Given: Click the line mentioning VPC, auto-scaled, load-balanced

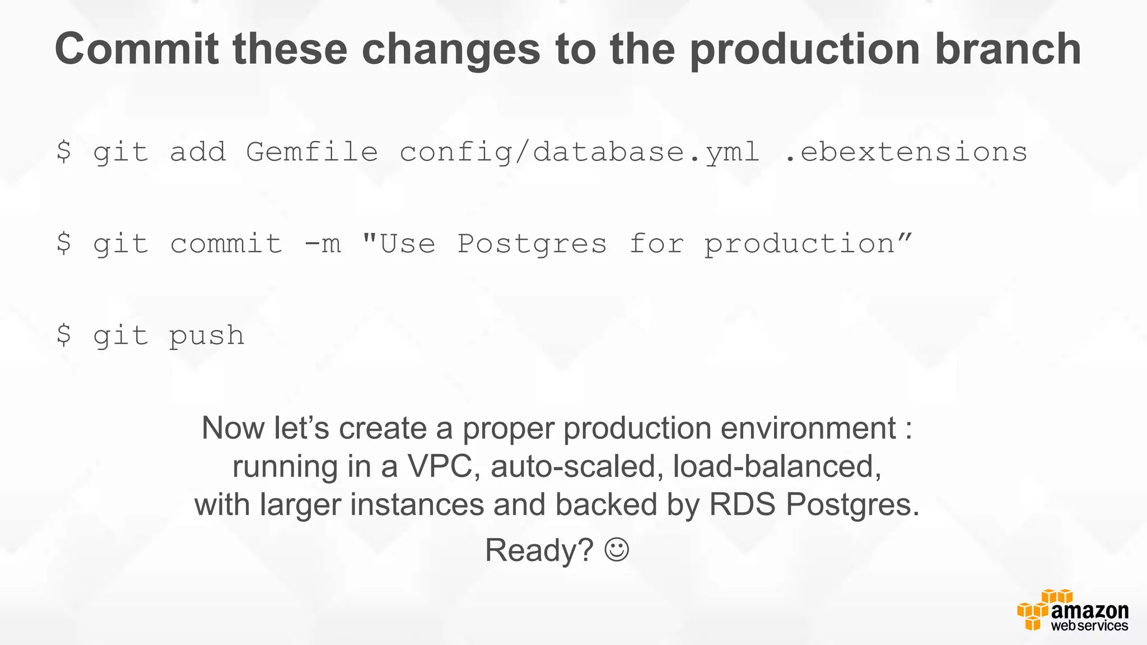Looking at the screenshot, I should (x=557, y=466).
